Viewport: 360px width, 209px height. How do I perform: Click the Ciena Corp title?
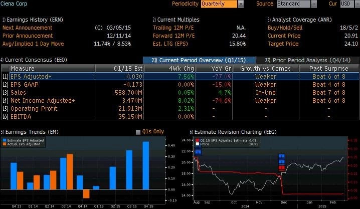(14, 4)
